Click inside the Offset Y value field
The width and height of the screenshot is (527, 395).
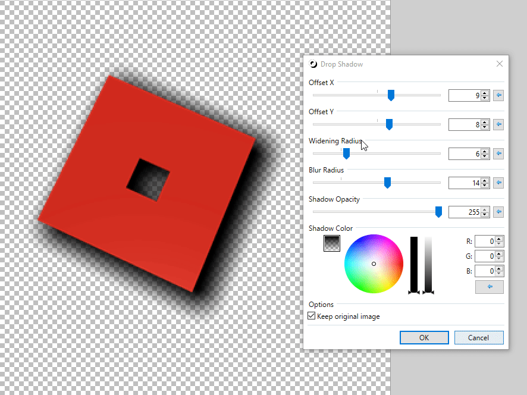[x=467, y=124]
